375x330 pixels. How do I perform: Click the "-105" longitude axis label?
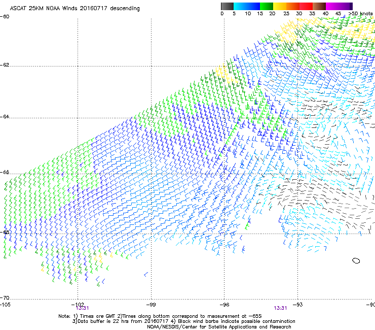[5, 305]
